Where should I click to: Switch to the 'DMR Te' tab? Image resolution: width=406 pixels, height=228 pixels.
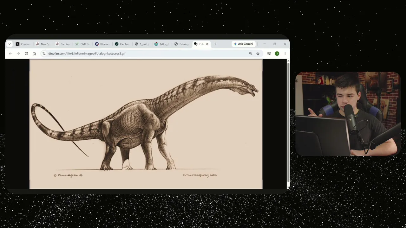(x=82, y=44)
